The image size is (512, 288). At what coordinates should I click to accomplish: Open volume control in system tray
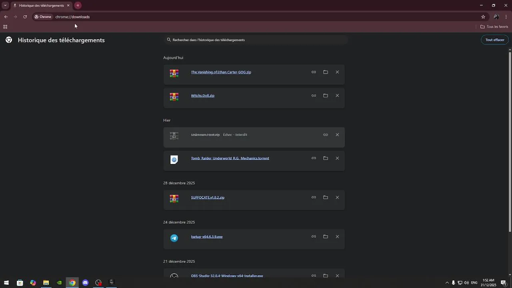(x=466, y=283)
